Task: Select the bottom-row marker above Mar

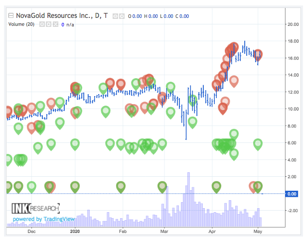Action: click(x=162, y=187)
